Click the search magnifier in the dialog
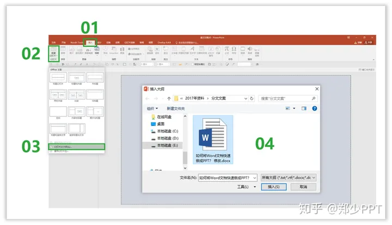 [x=313, y=99]
